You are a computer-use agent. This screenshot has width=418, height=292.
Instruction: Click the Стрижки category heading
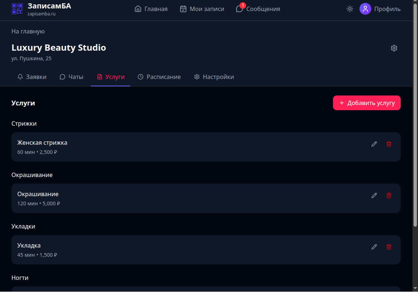coord(24,123)
